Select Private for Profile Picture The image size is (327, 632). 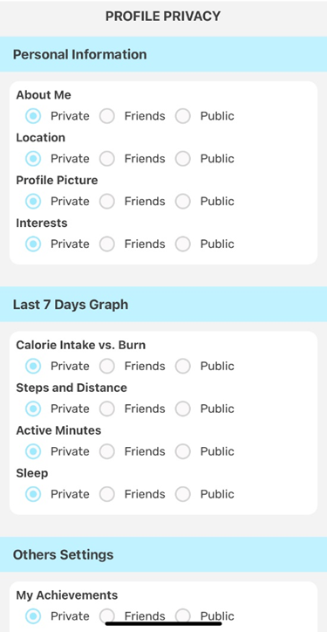tap(33, 202)
